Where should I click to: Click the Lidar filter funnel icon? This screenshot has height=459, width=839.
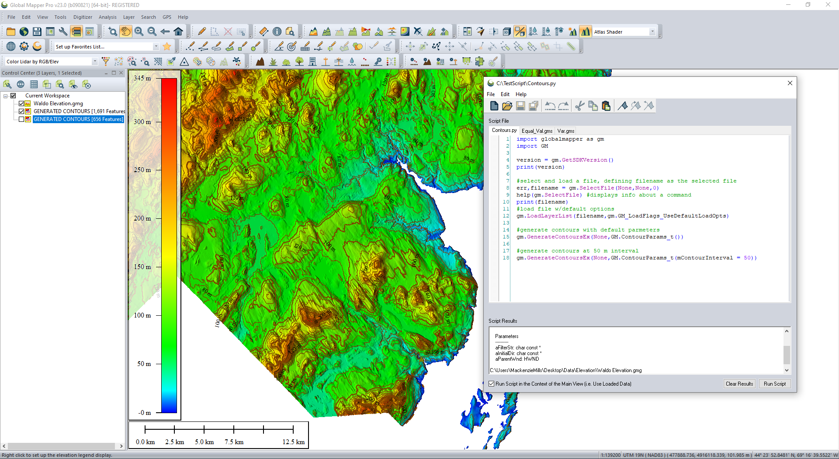pyautogui.click(x=105, y=62)
